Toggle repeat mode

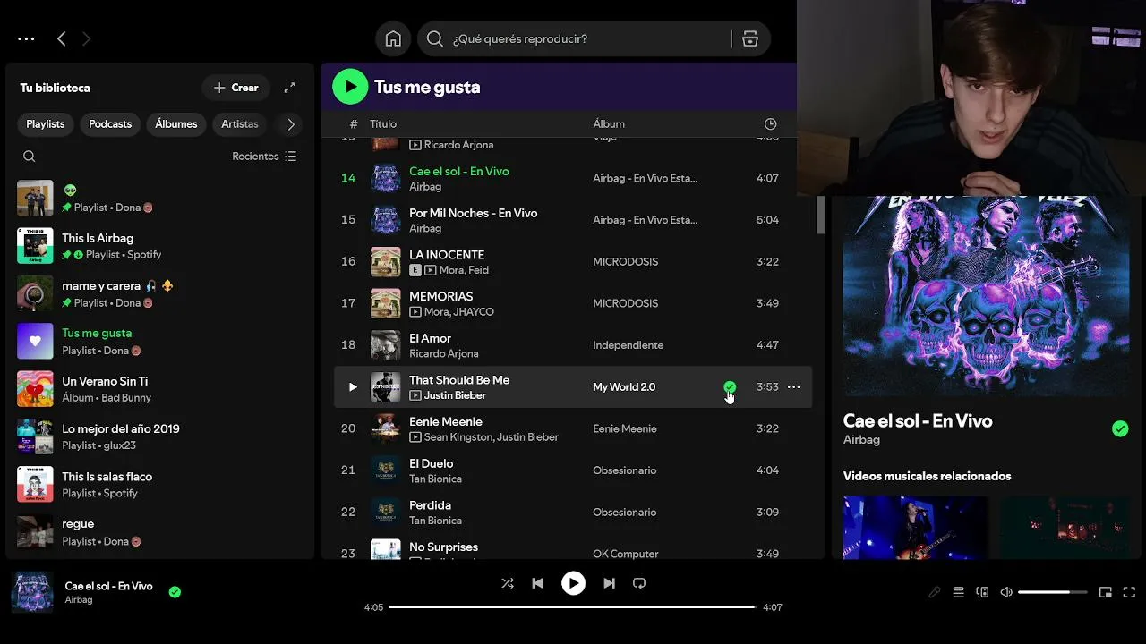(639, 583)
